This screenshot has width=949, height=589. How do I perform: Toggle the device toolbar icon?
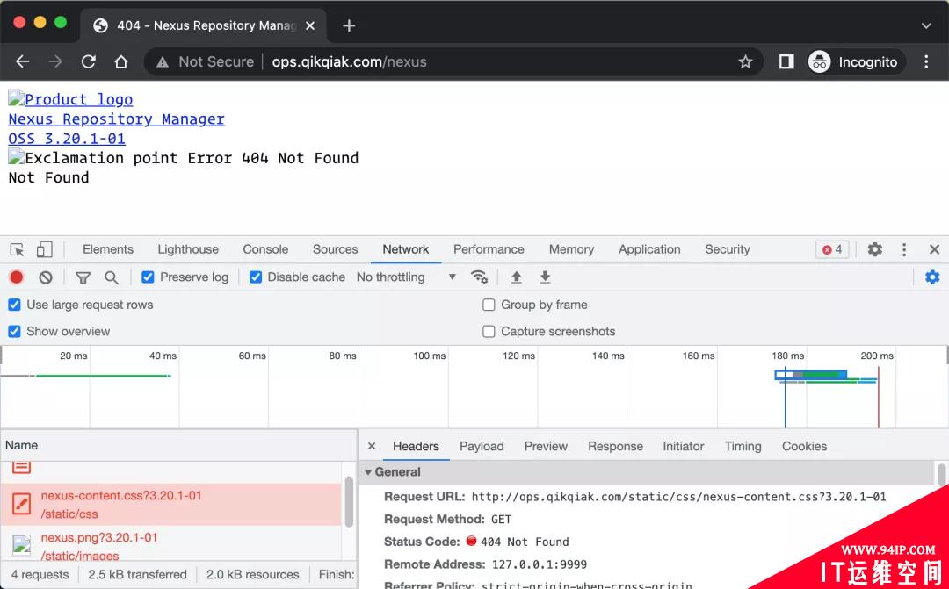click(x=44, y=249)
